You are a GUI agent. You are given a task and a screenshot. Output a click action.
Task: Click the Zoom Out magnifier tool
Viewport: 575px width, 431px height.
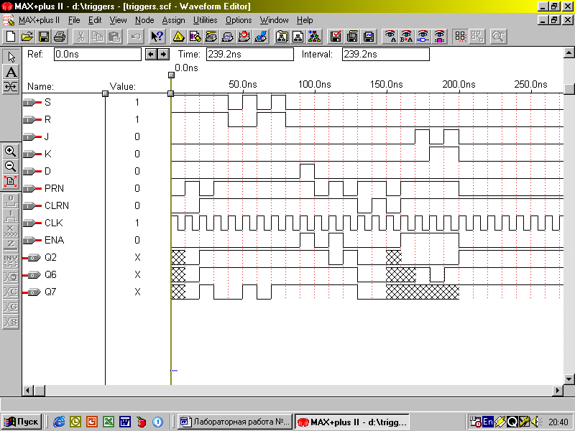[x=11, y=166]
